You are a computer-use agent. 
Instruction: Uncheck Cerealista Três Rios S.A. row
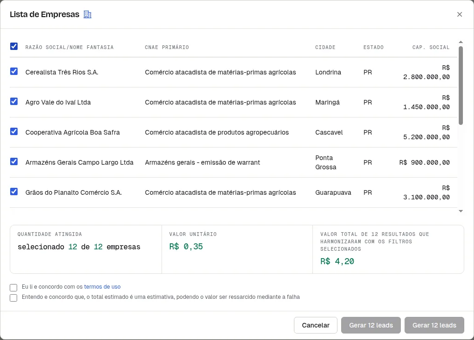(x=14, y=71)
